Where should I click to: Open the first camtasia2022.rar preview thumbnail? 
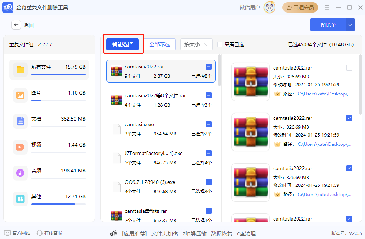click(251, 82)
